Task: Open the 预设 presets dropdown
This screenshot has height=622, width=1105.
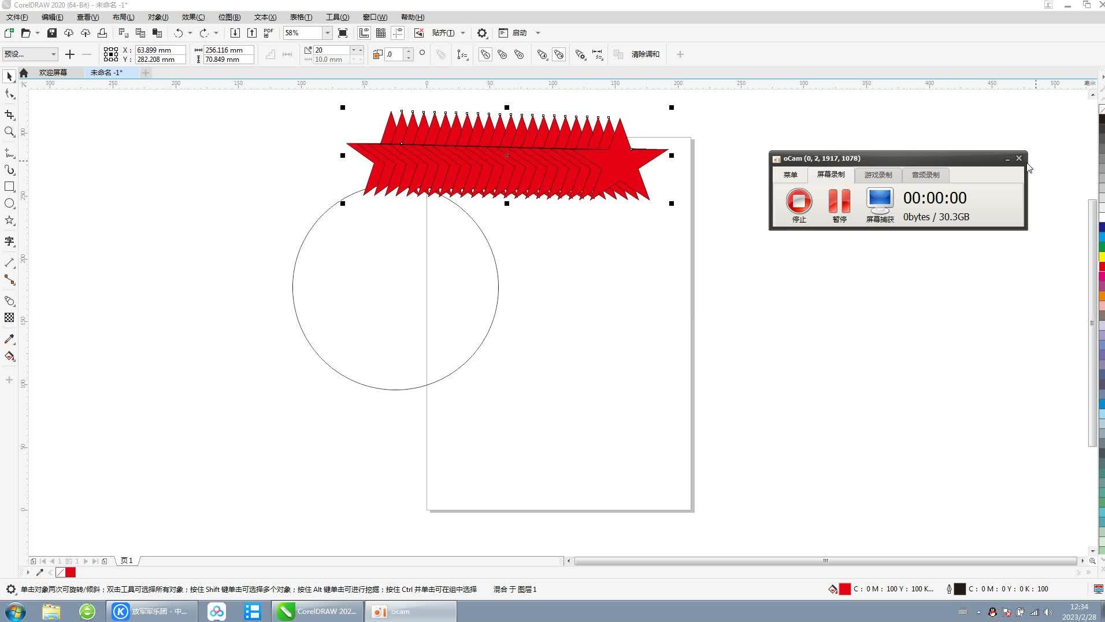Action: (x=52, y=54)
